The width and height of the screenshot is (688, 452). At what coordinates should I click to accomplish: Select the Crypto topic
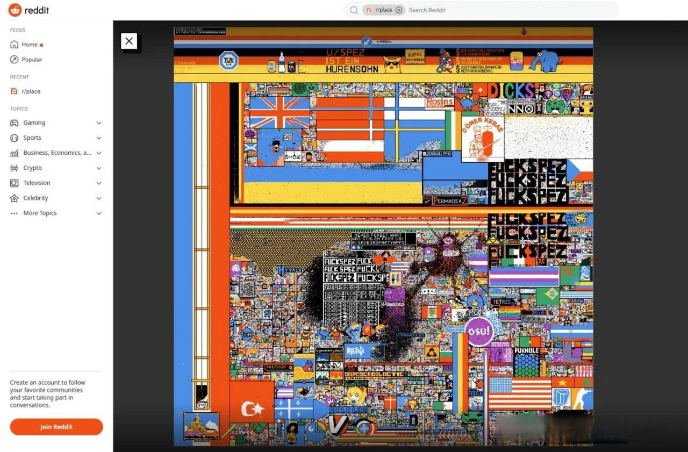tap(33, 168)
